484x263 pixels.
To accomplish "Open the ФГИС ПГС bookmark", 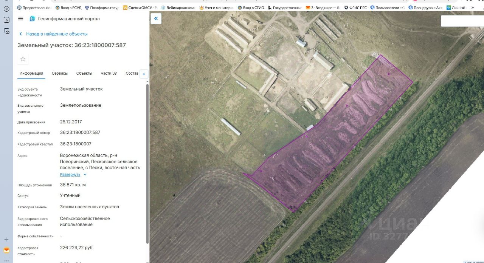I will pos(355,8).
